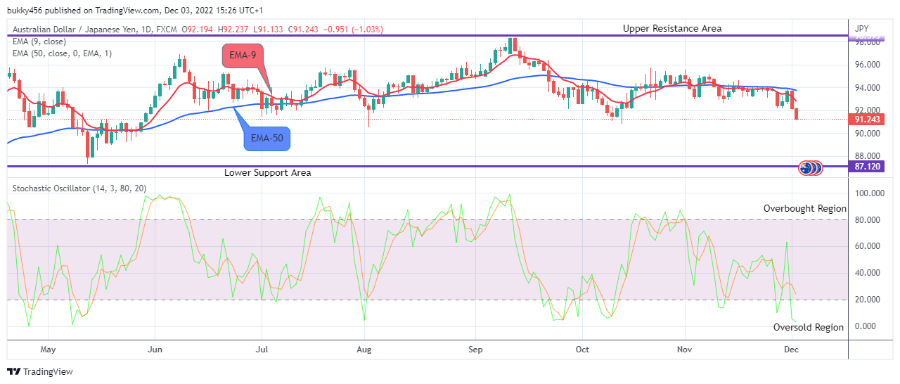Image resolution: width=900 pixels, height=384 pixels.
Task: Click the 87.120 support price tag
Action: pyautogui.click(x=868, y=167)
